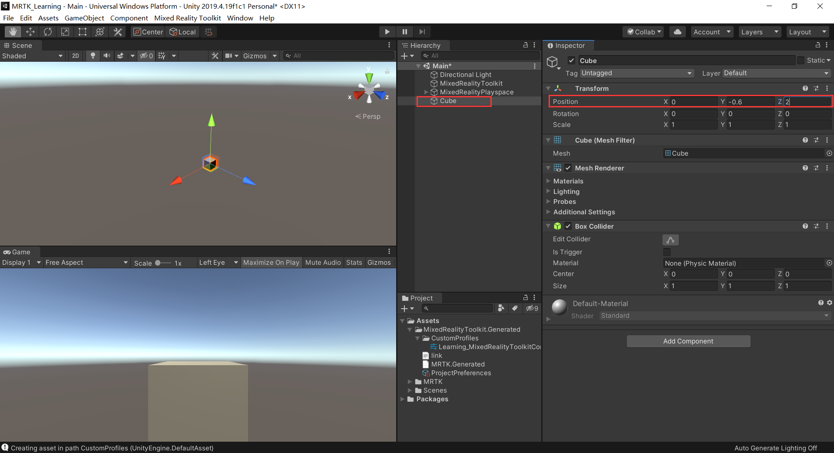Toggle Maximize On Play button
The height and width of the screenshot is (453, 834).
click(x=271, y=263)
